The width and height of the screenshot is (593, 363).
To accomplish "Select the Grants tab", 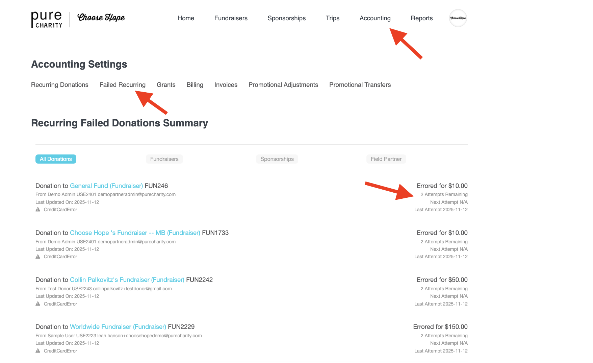I will (166, 85).
